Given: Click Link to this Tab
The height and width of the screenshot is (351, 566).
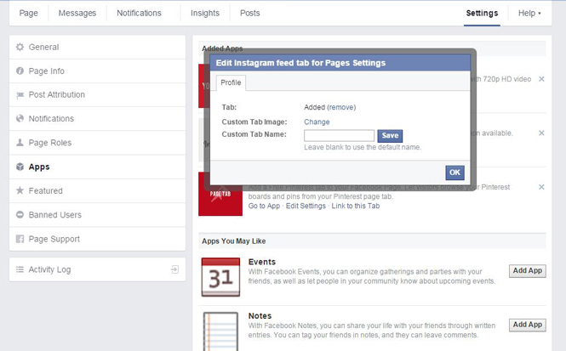Looking at the screenshot, I should (356, 206).
